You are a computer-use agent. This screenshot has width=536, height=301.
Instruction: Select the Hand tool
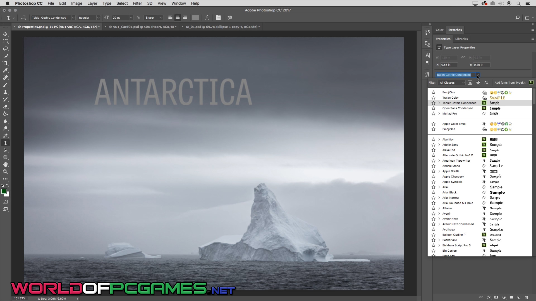click(x=5, y=164)
